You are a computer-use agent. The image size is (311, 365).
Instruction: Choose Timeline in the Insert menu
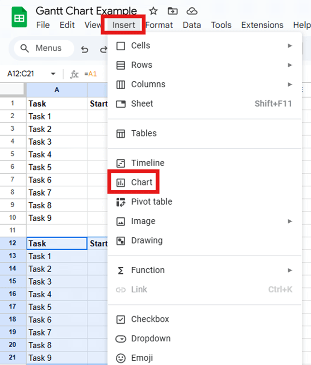[x=147, y=163]
